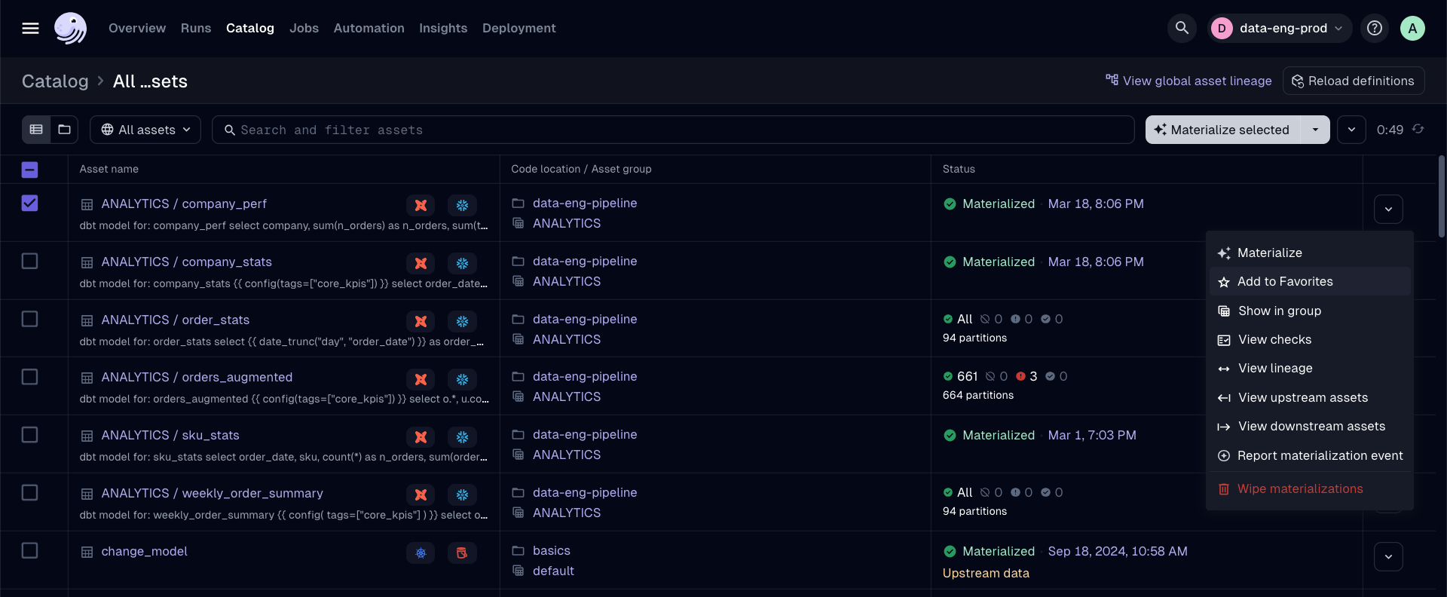Open the Runs nav tab

coord(196,28)
